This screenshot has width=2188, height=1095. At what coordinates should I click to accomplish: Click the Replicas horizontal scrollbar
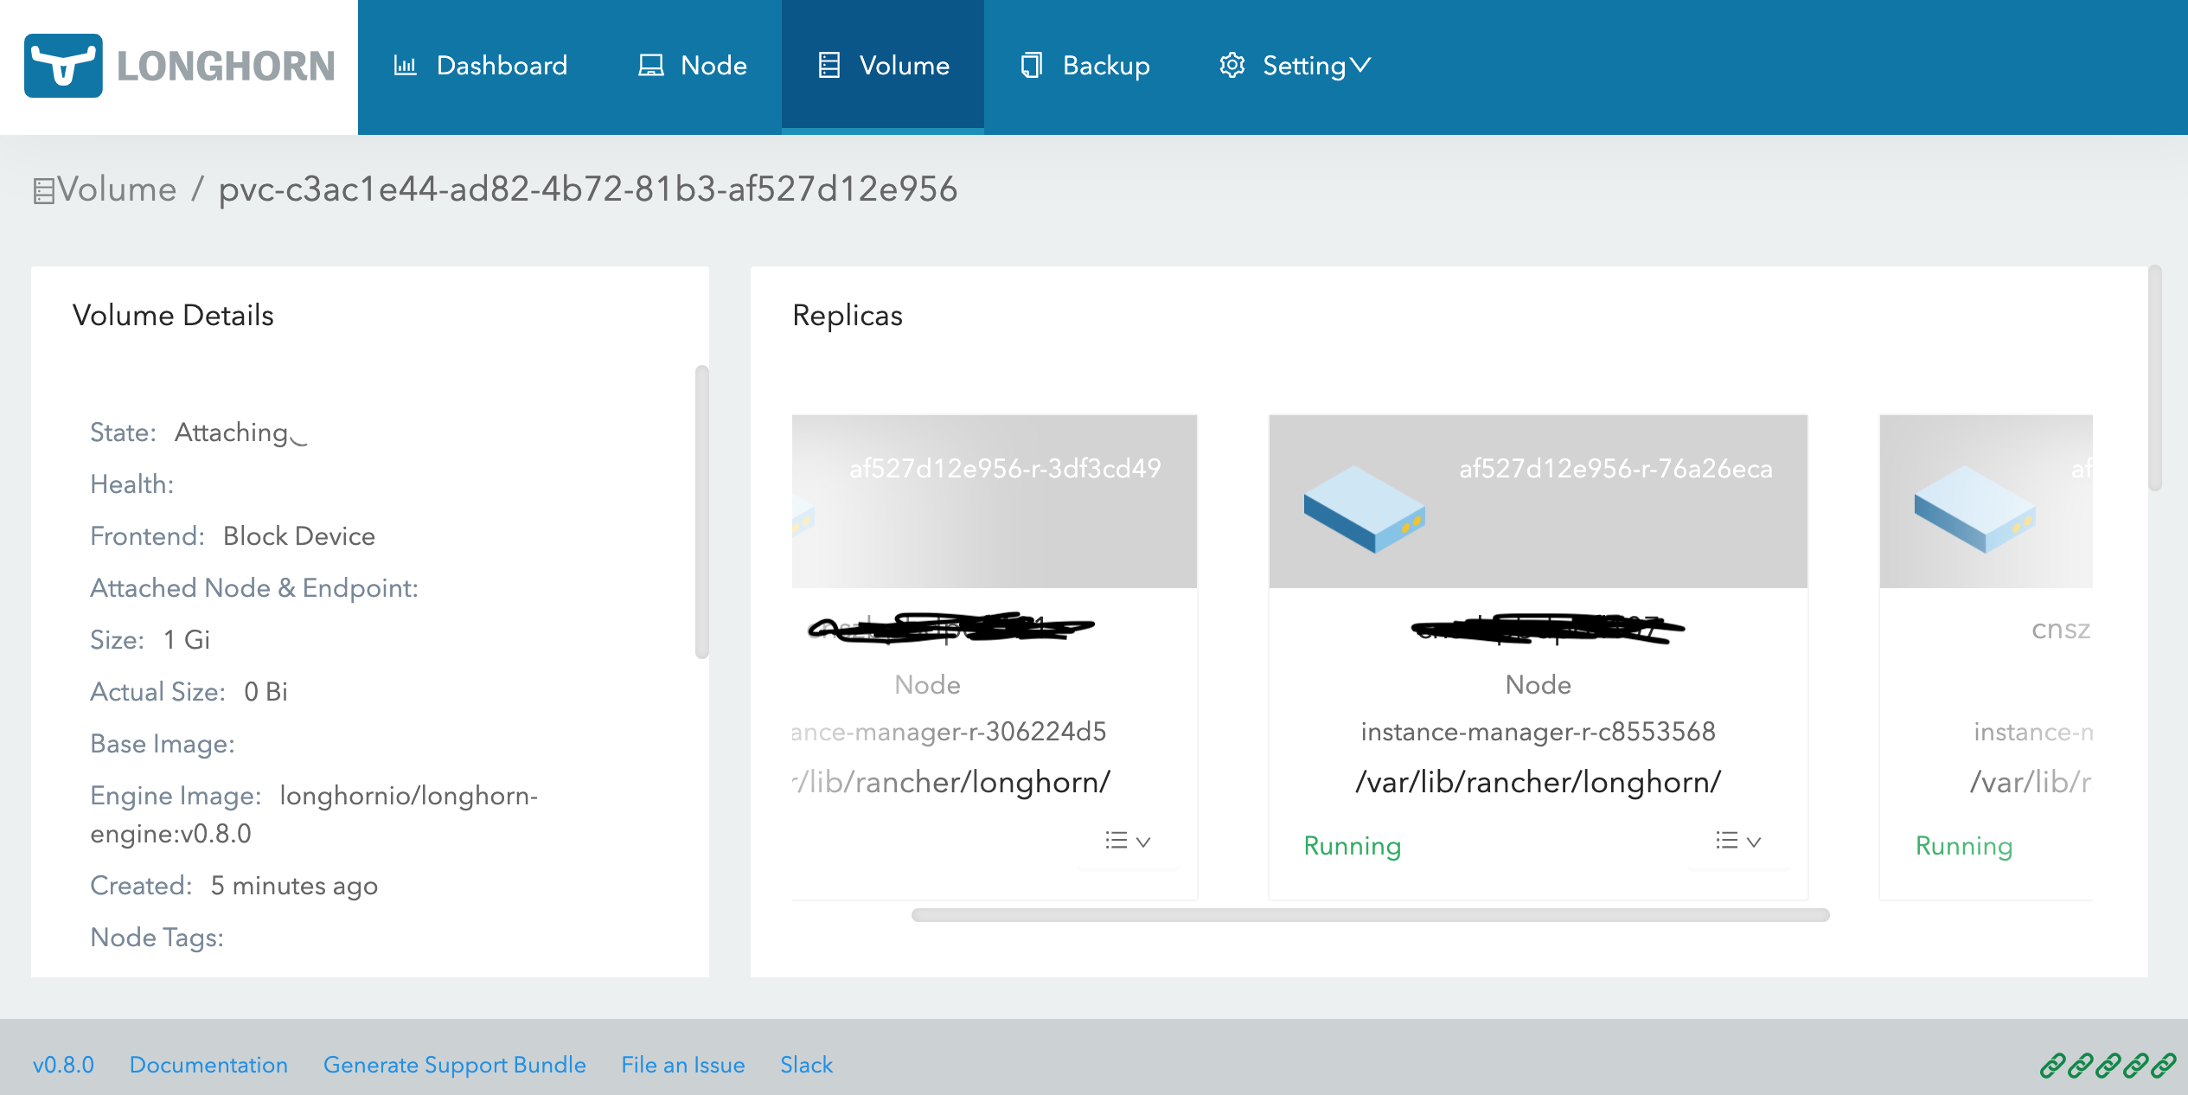(1370, 915)
